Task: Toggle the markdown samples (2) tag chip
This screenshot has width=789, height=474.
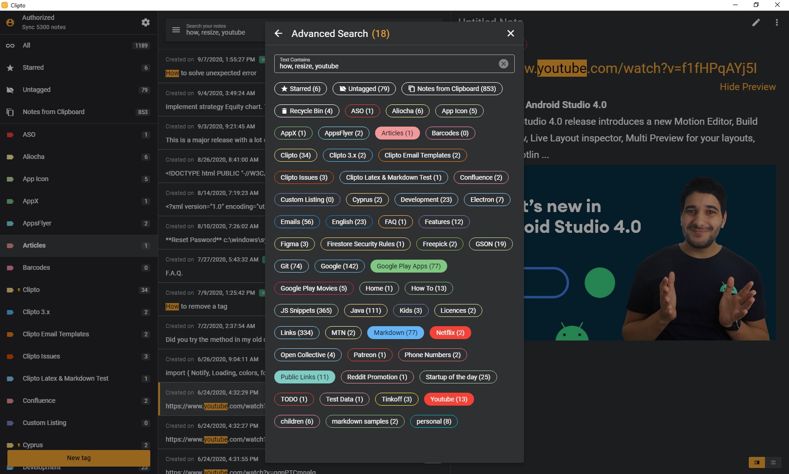Action: point(365,421)
